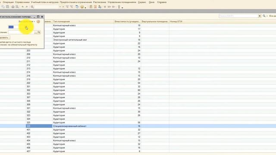The image size is (276, 155).
Task: Expand the arrow beside the yellow info icon
Action: [85, 8]
